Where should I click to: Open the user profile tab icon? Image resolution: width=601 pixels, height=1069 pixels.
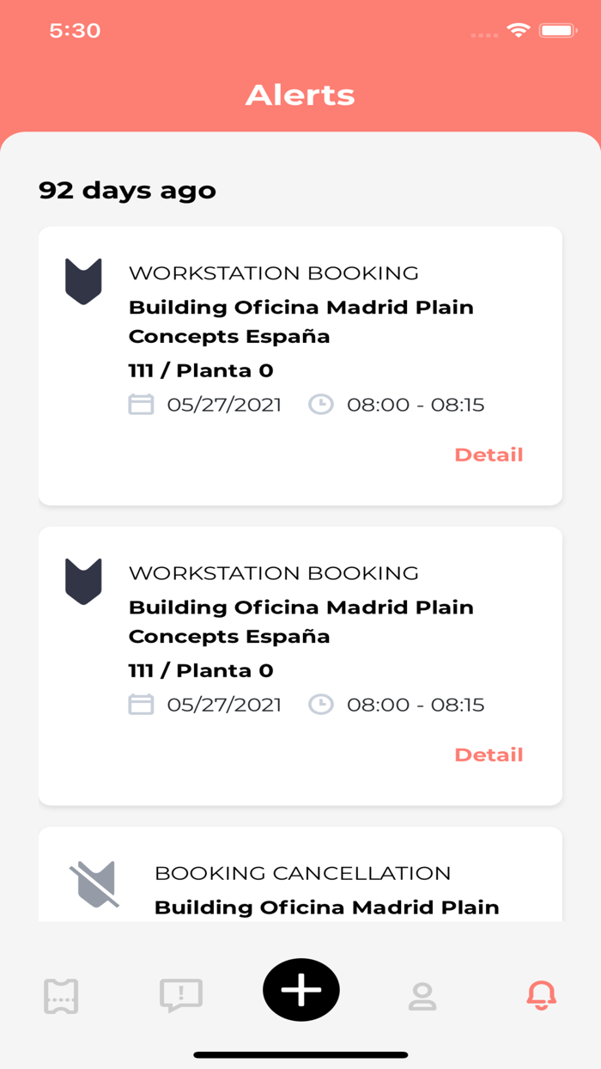(422, 996)
